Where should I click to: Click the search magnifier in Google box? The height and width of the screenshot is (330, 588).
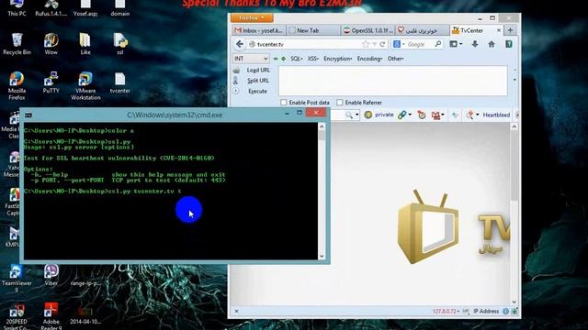coord(437,44)
